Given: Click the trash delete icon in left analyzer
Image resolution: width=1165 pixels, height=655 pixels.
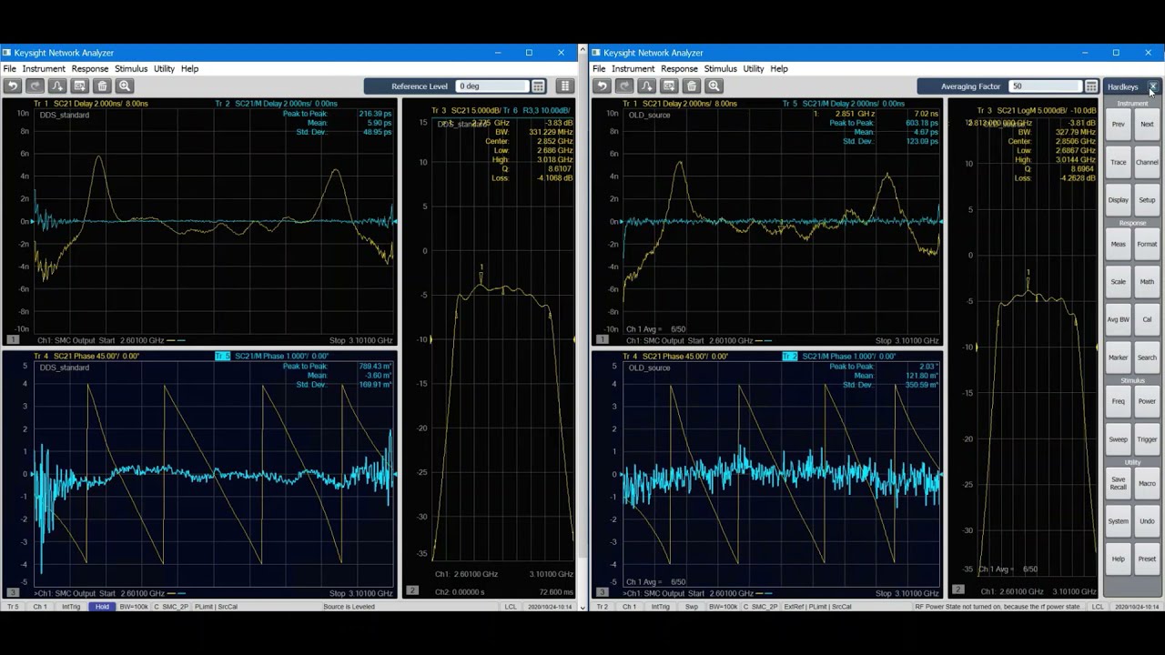Looking at the screenshot, I should (102, 86).
